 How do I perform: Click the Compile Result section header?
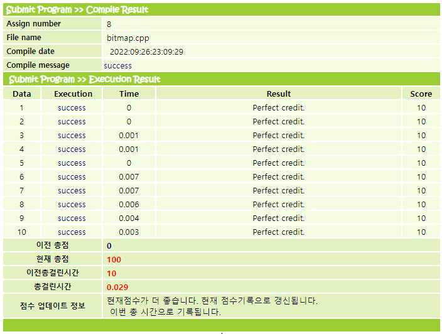pyautogui.click(x=221, y=9)
